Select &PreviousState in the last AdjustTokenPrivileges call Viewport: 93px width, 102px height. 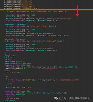coord(42,93)
